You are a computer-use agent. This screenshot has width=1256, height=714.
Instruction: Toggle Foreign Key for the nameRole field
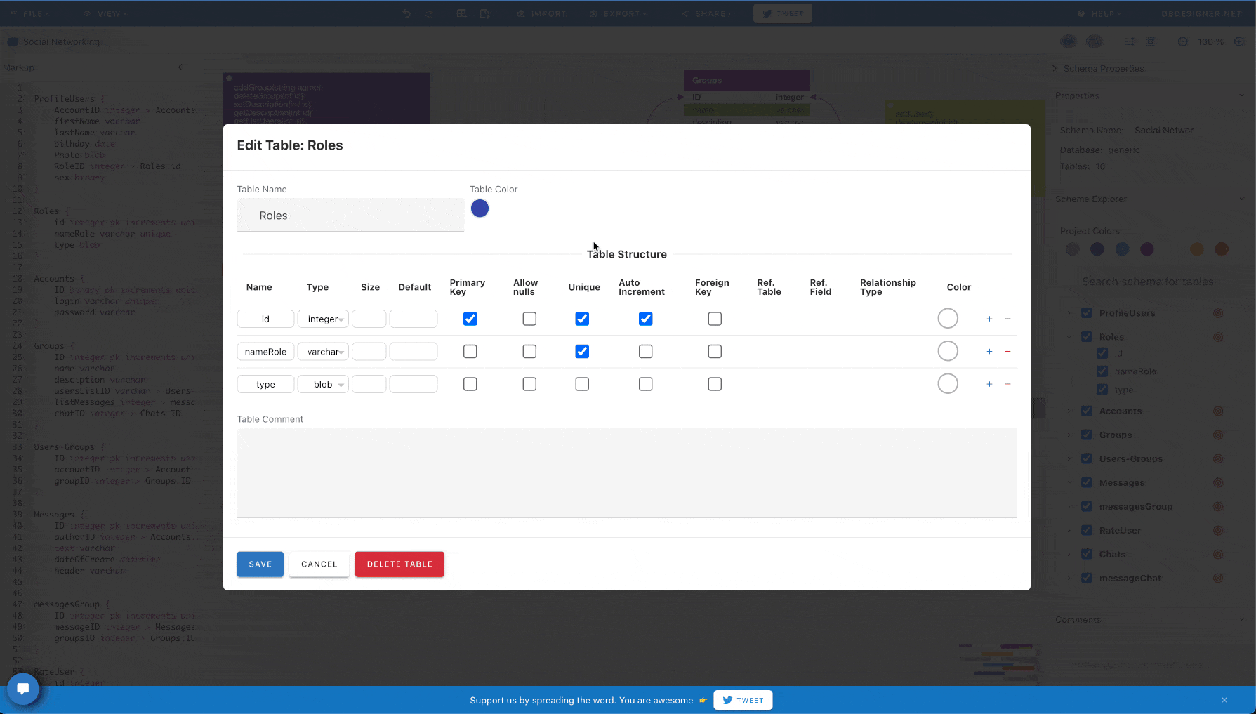click(x=715, y=352)
